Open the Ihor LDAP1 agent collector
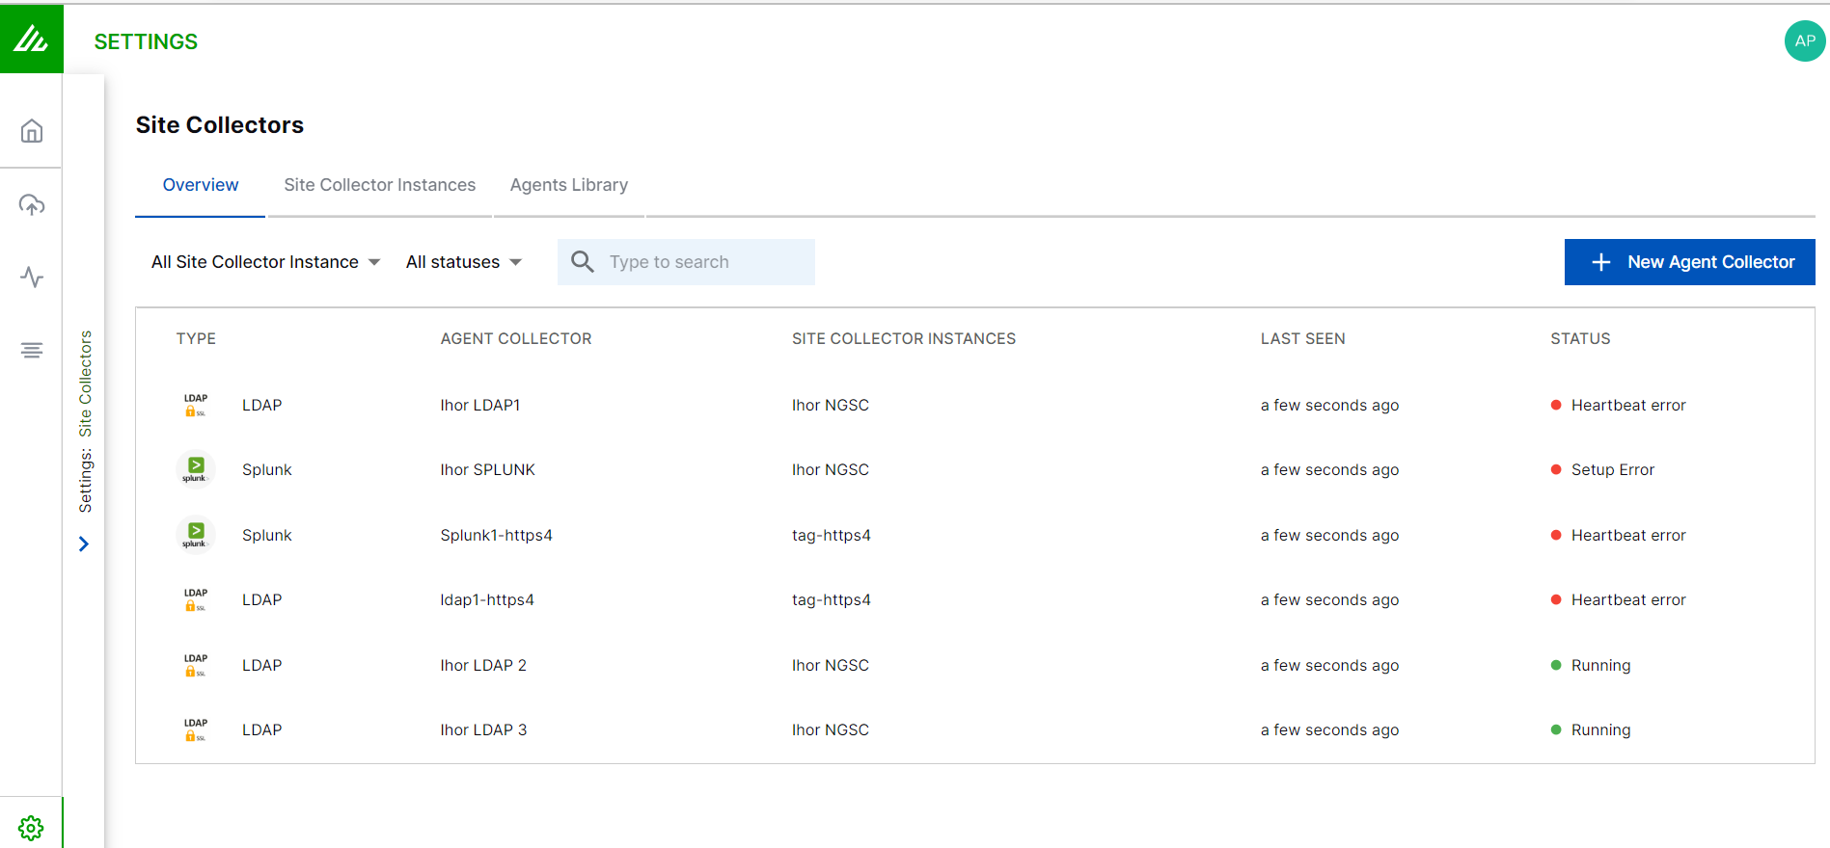Image resolution: width=1830 pixels, height=848 pixels. point(480,405)
